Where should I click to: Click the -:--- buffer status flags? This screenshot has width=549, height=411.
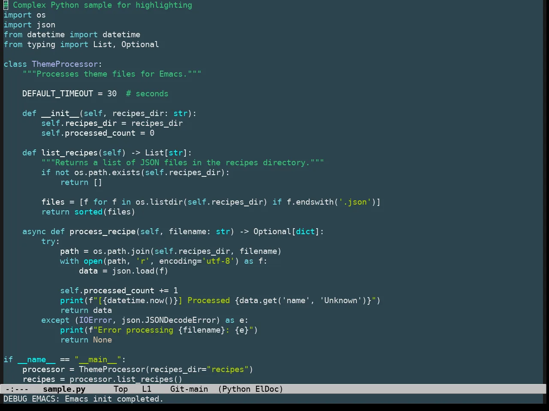coord(17,389)
